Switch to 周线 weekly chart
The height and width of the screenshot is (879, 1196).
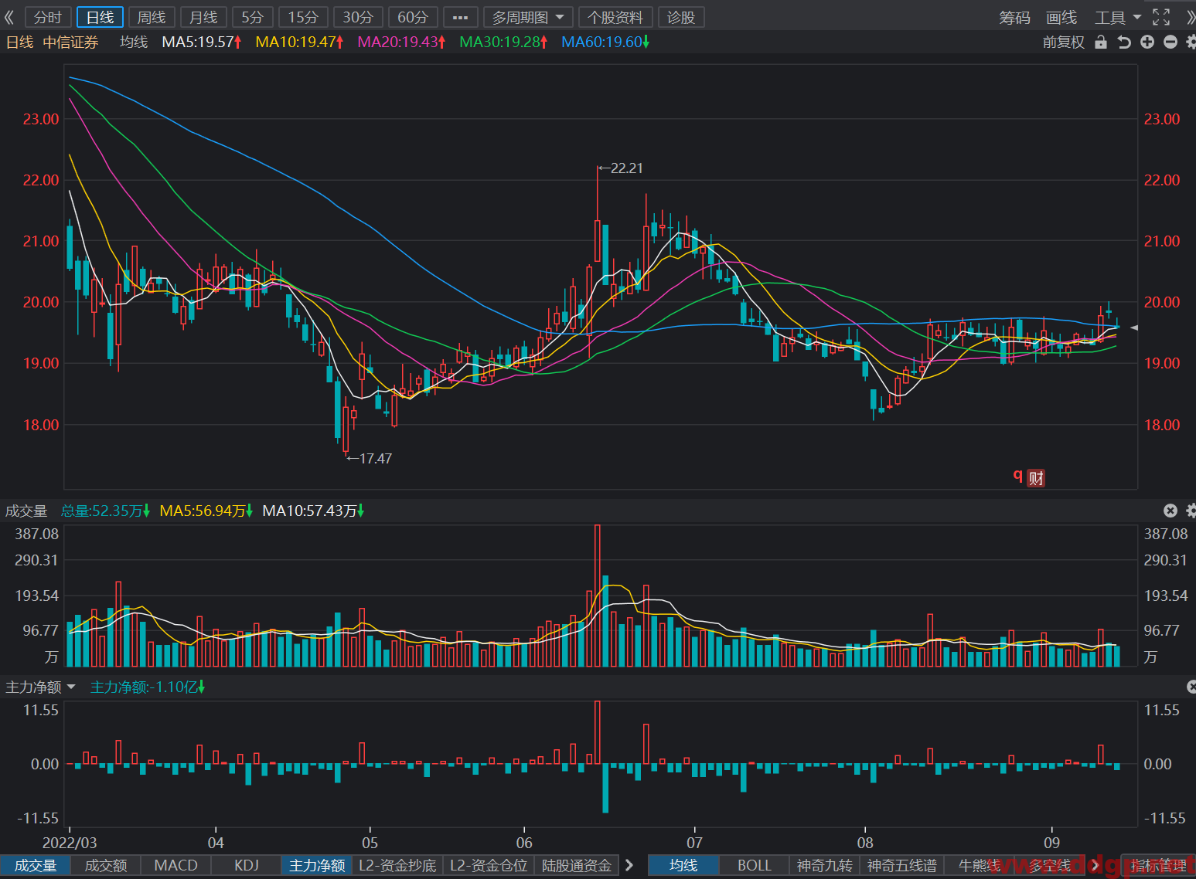152,17
